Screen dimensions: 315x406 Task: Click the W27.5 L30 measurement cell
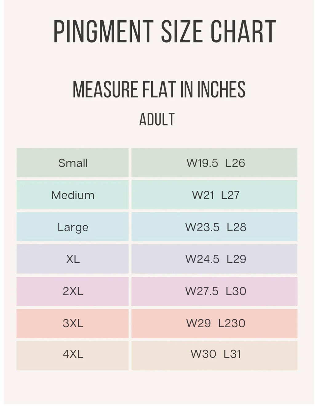tap(215, 291)
